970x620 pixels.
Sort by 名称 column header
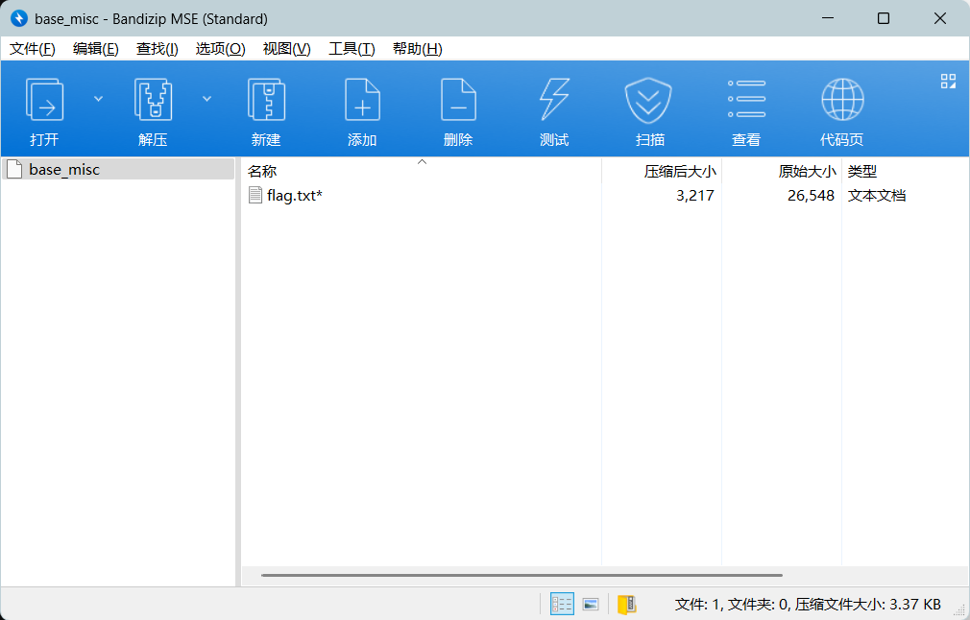(x=262, y=172)
